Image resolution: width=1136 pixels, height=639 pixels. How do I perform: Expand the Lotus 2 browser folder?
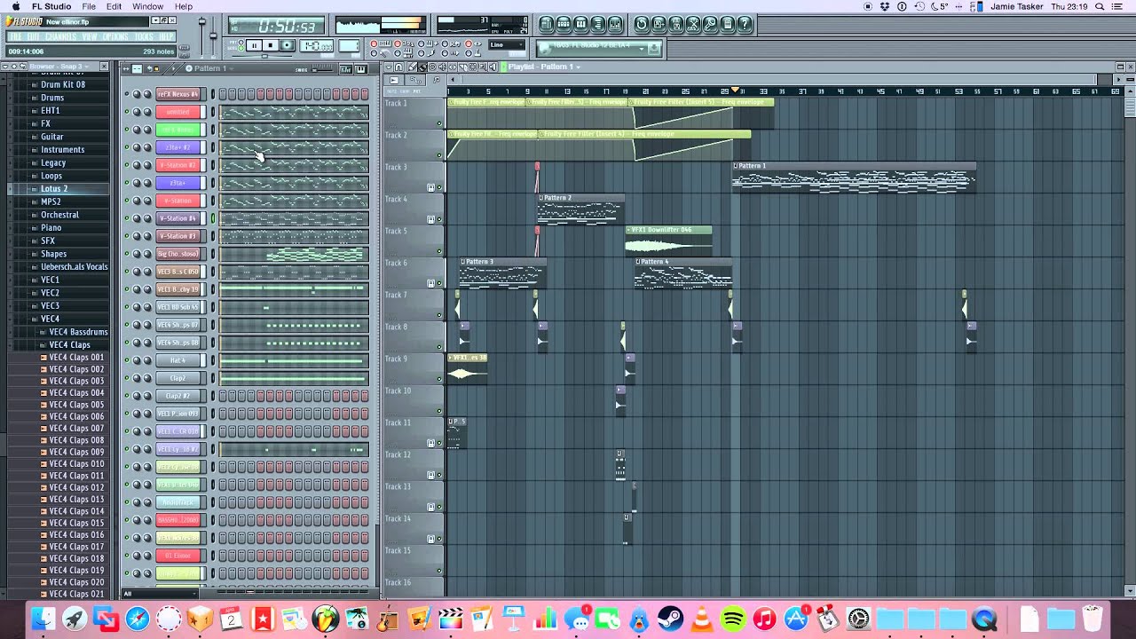[53, 189]
